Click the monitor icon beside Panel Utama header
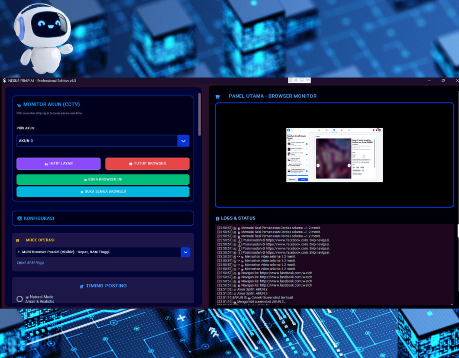The image size is (459, 358). pyautogui.click(x=217, y=96)
